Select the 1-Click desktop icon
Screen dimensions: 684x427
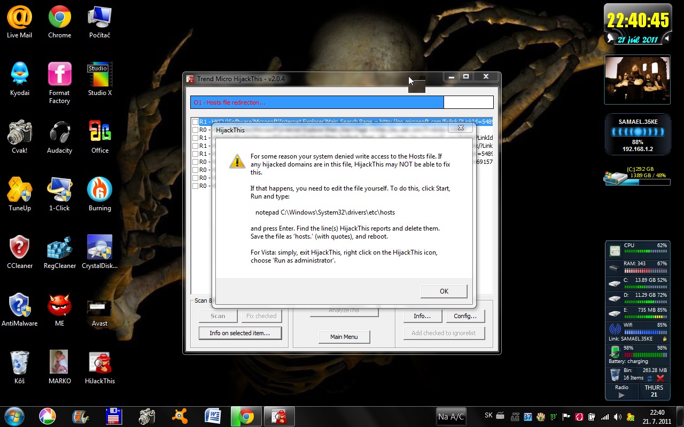click(59, 195)
